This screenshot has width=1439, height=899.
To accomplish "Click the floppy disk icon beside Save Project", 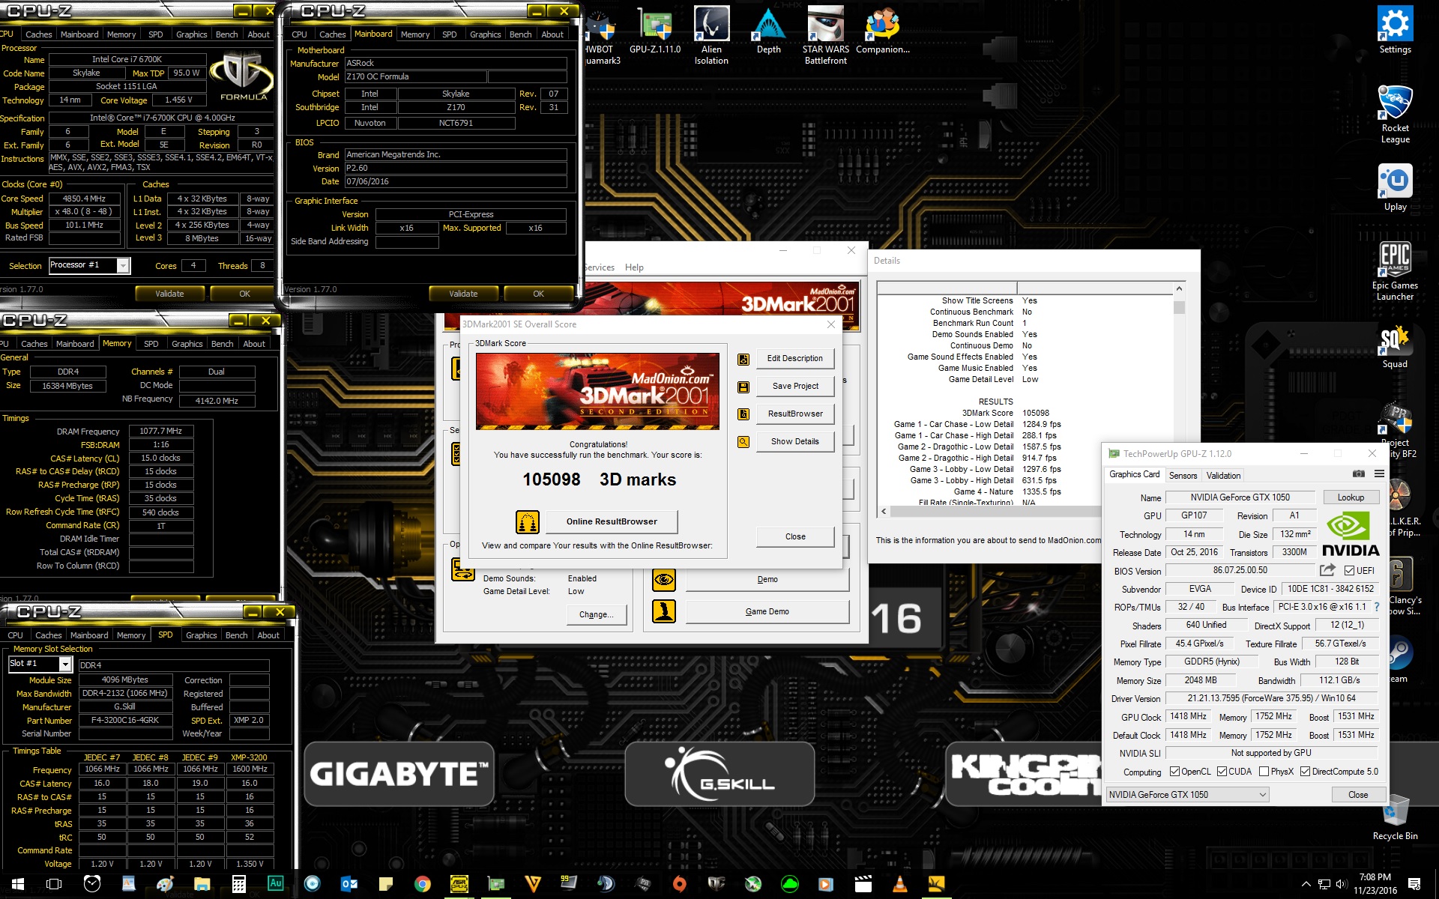I will [743, 387].
